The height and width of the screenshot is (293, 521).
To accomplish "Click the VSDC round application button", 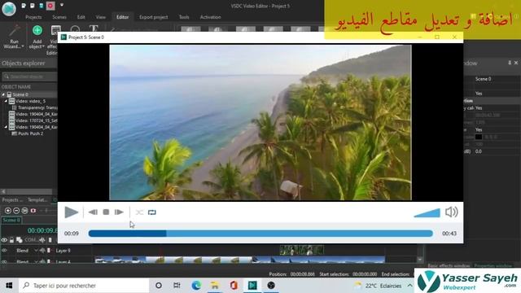I will [x=9, y=9].
